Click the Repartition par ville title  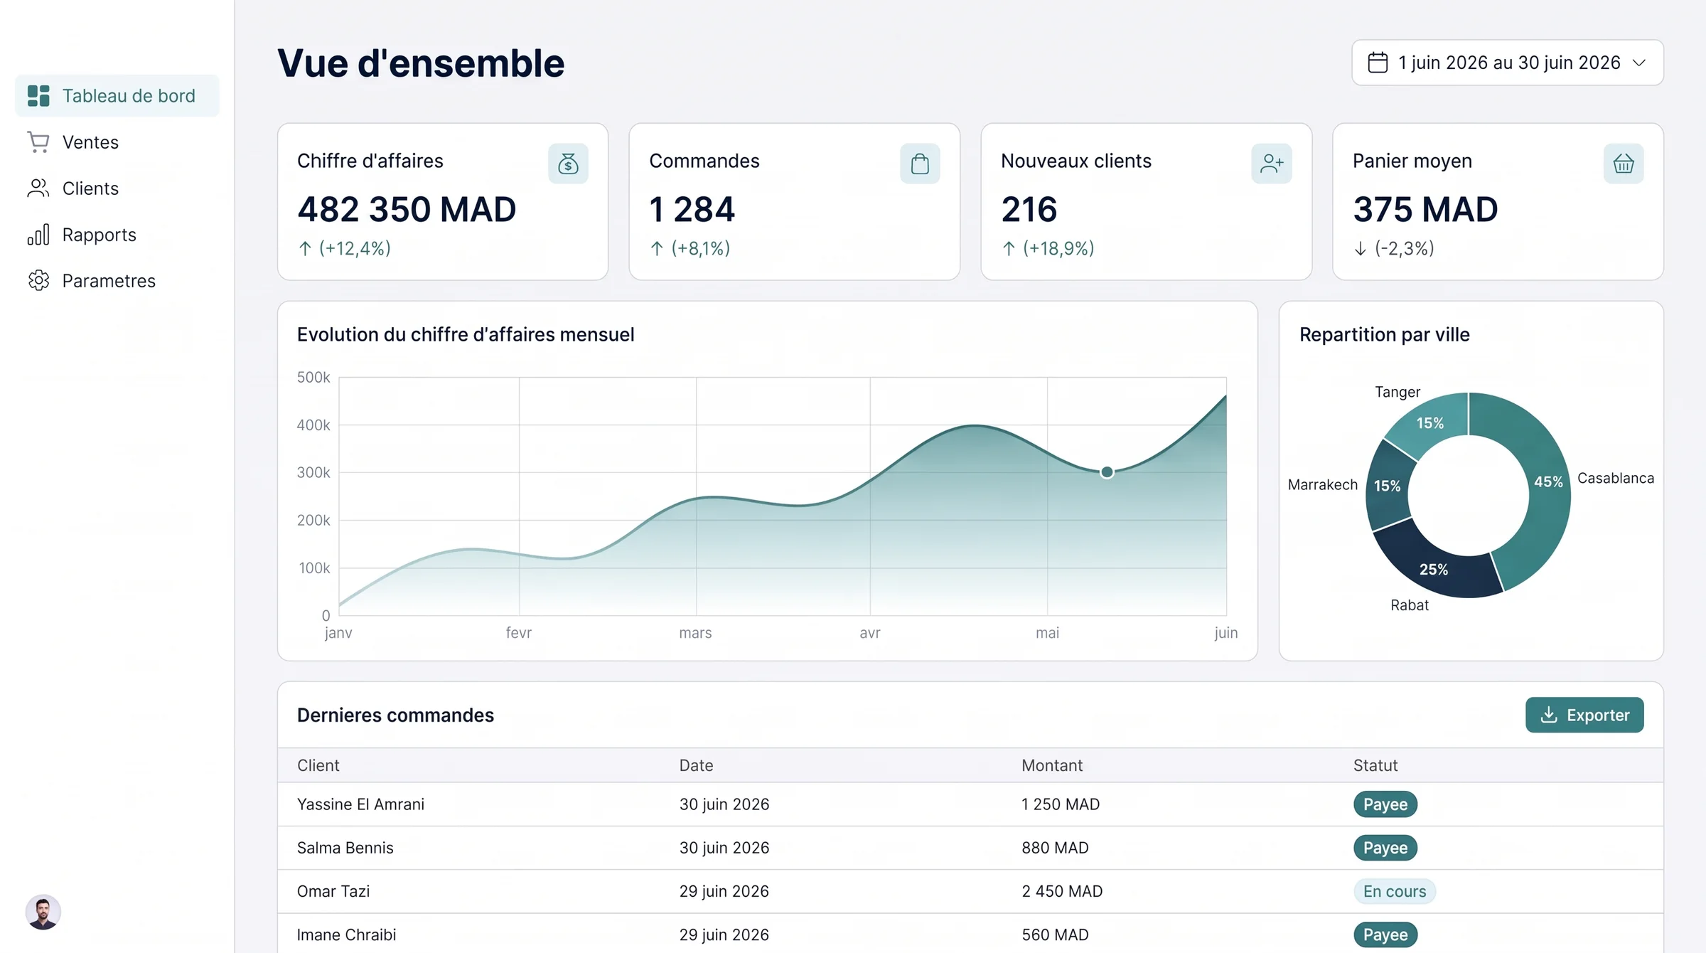point(1385,334)
